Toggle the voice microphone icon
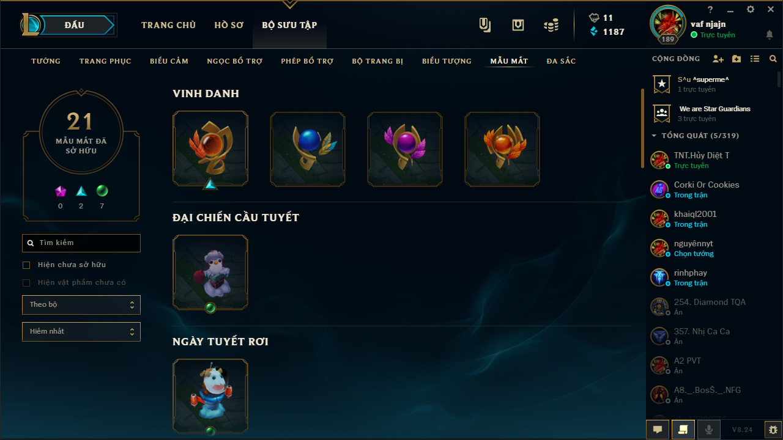 pos(709,430)
